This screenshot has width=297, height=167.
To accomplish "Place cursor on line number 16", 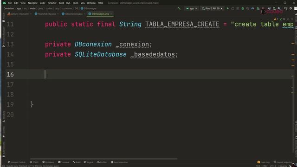I will (x=10, y=74).
